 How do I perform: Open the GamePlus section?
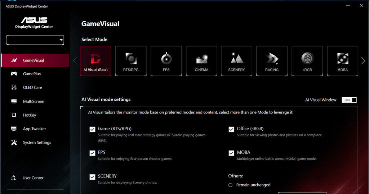[x=35, y=74]
